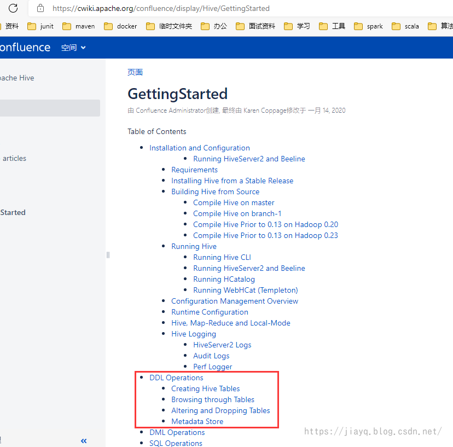This screenshot has width=453, height=447.
Task: Collapse the sidebar with double-chevron icon
Action: 84,440
